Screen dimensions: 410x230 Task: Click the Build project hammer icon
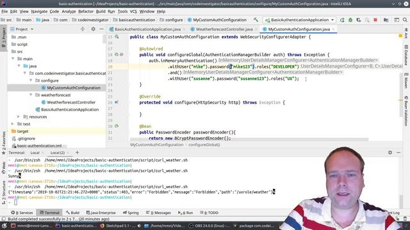point(256,20)
